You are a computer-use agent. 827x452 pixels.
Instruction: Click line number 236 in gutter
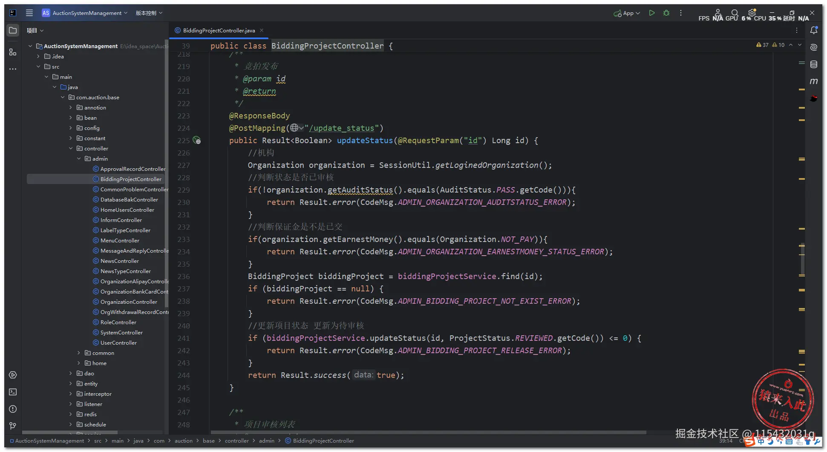pyautogui.click(x=184, y=276)
